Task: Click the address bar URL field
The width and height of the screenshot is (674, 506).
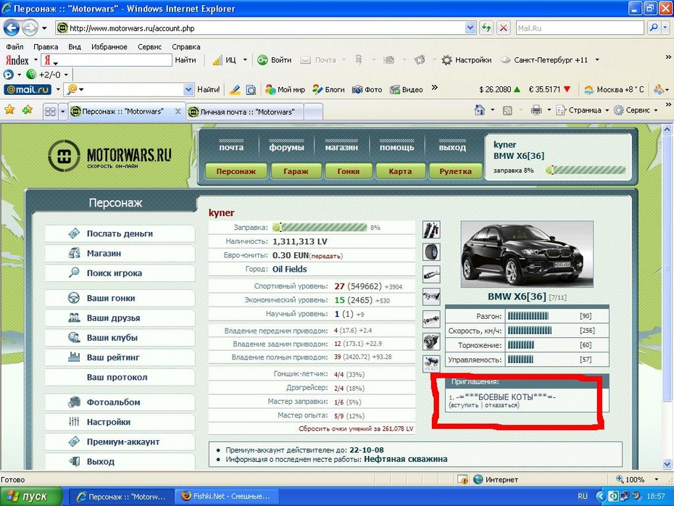Action: (x=261, y=28)
